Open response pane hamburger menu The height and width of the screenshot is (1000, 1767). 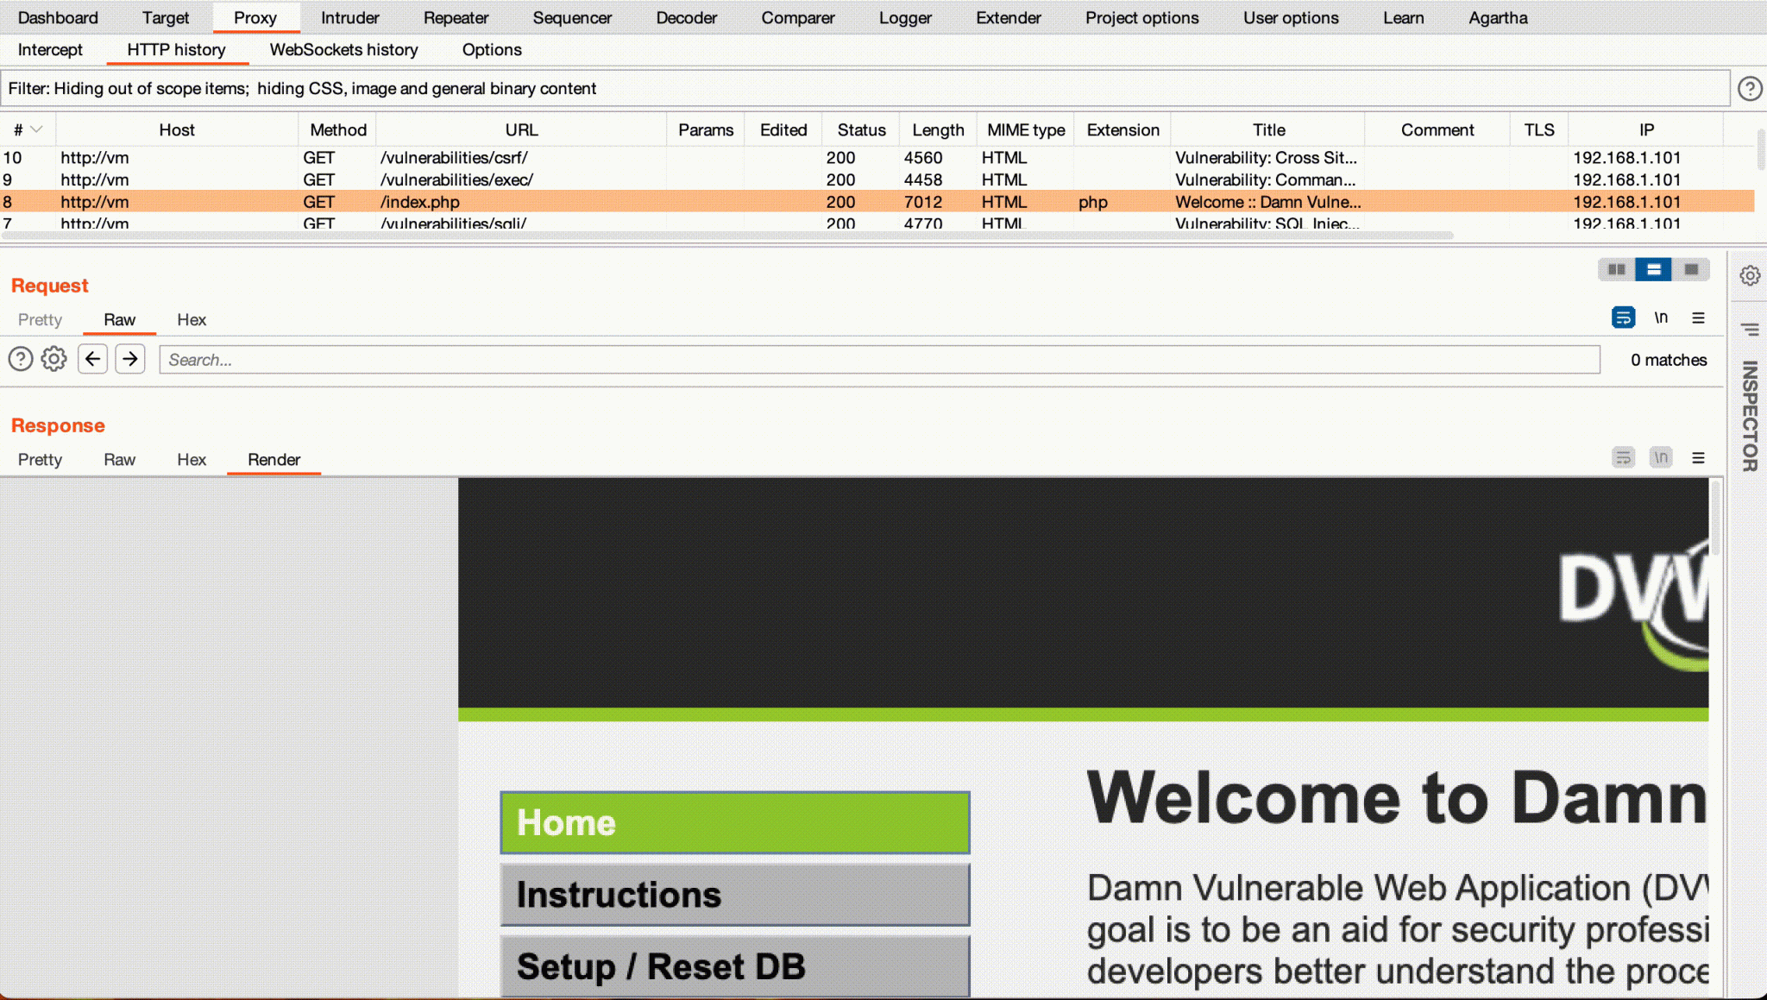coord(1698,458)
